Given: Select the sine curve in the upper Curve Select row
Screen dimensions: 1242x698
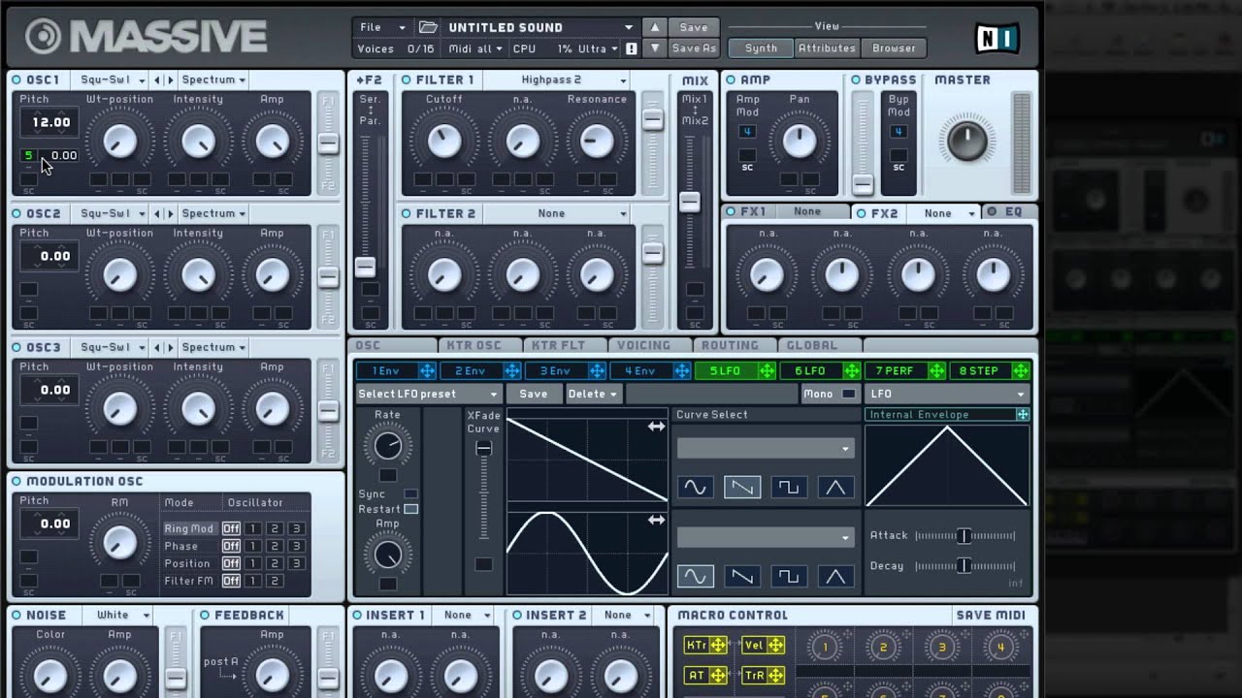Looking at the screenshot, I should tap(695, 488).
